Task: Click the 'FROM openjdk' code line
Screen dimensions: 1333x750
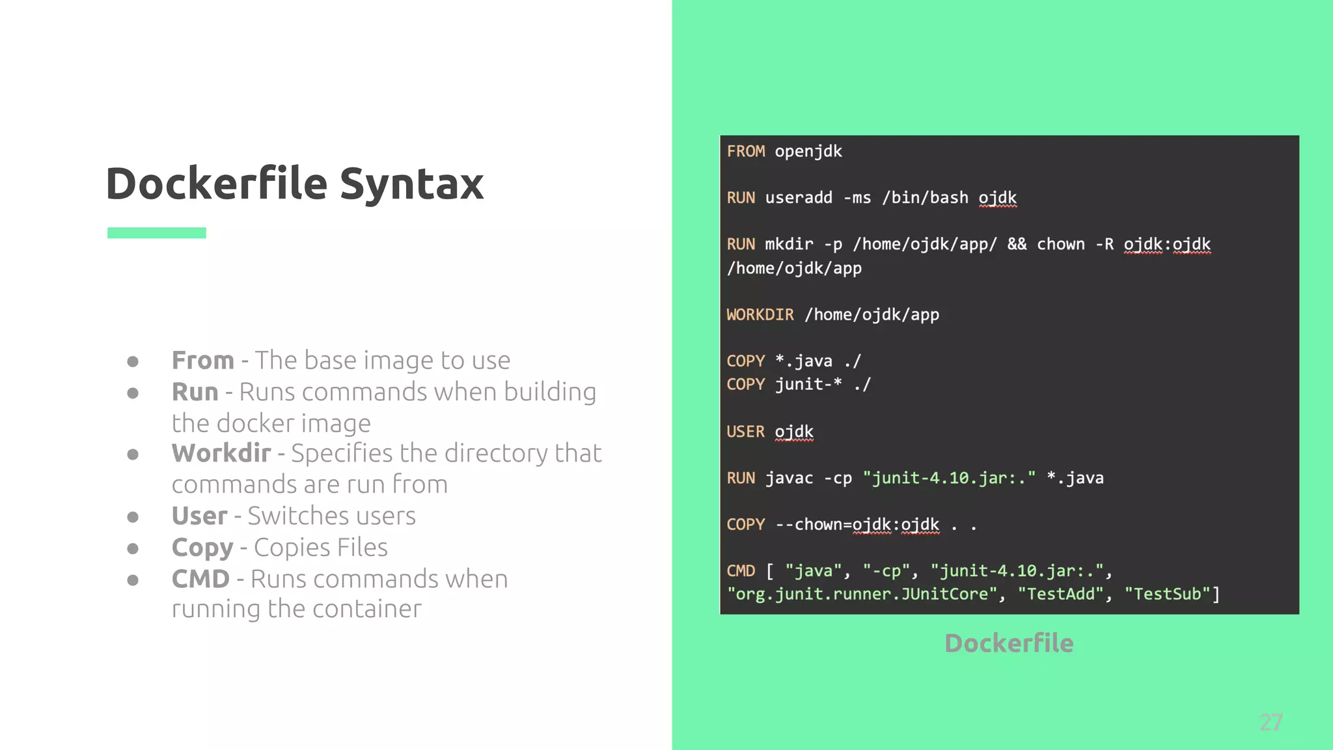Action: click(x=784, y=152)
